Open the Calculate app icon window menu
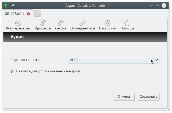This screenshot has width=172, height=113. [6, 5]
